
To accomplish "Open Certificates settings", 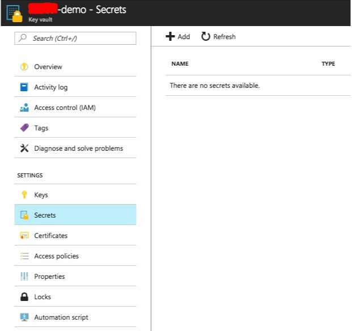I will pyautogui.click(x=75, y=235).
